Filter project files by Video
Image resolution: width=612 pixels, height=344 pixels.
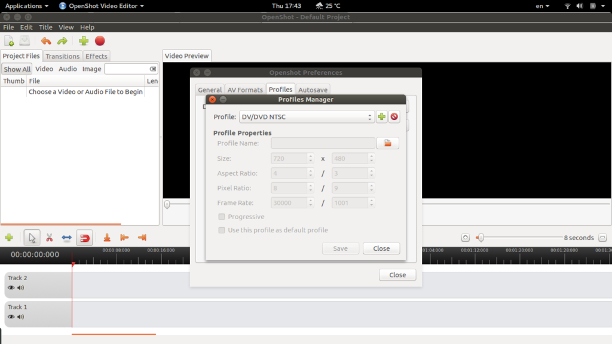(44, 69)
